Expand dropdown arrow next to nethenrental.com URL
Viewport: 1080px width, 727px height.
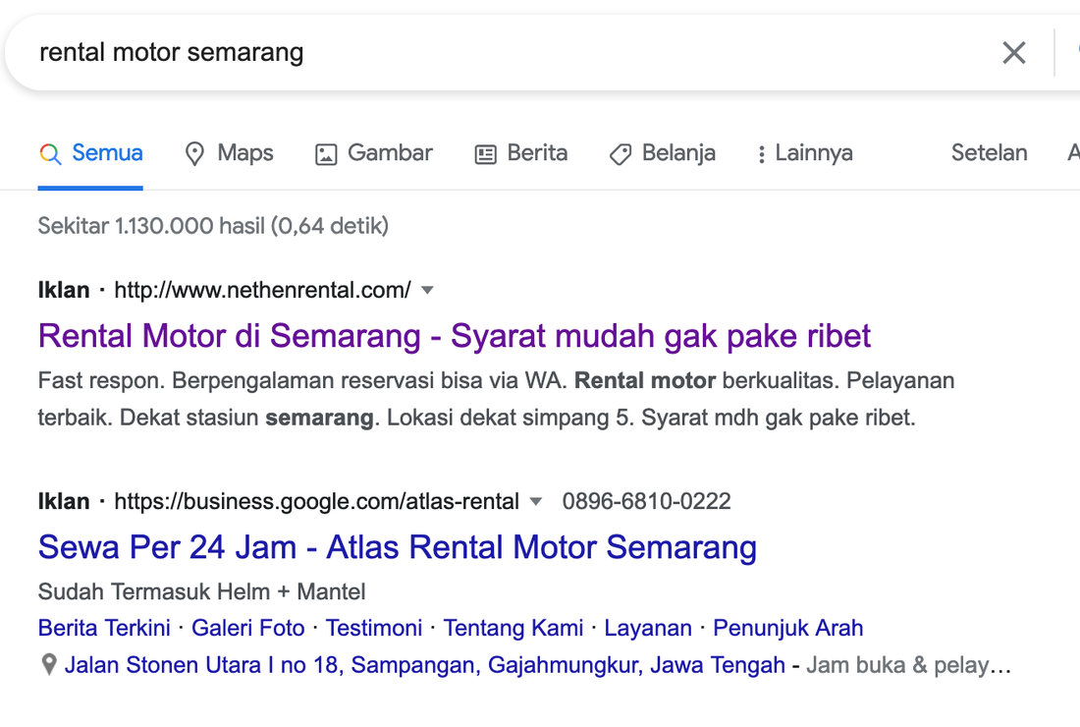click(427, 290)
